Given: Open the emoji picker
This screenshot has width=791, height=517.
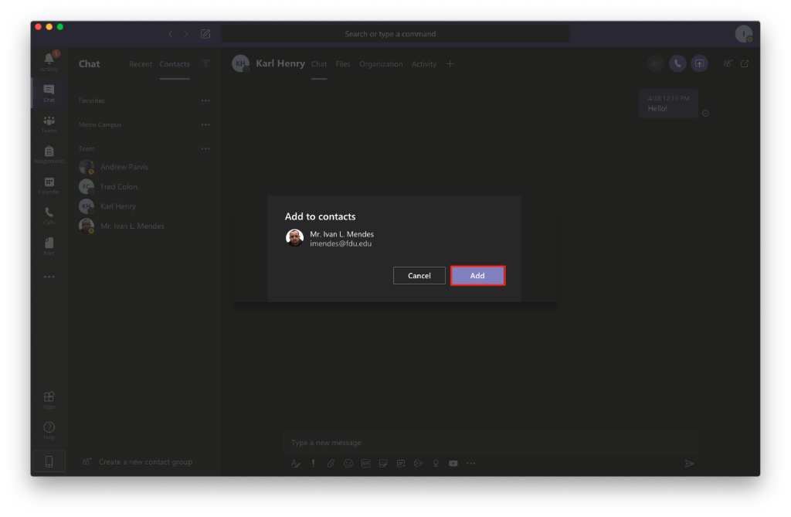Looking at the screenshot, I should click(x=348, y=464).
